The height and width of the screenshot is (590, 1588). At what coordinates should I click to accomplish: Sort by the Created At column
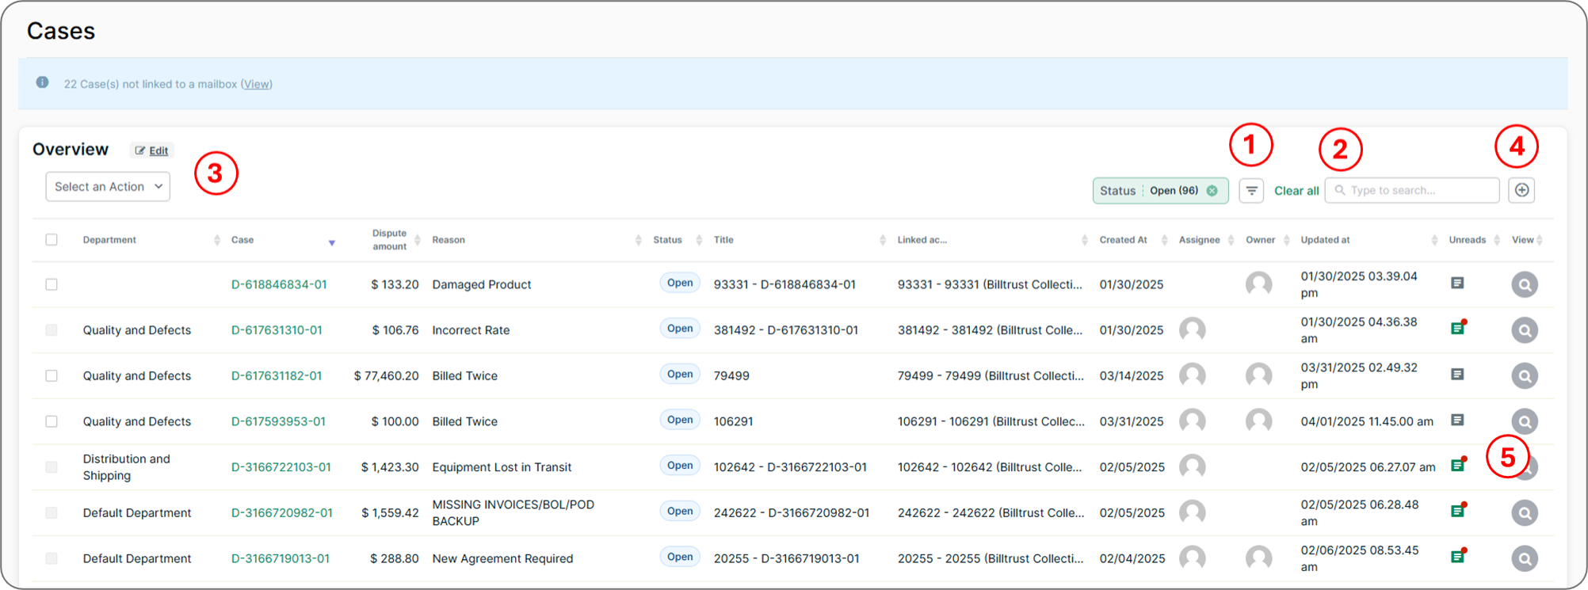point(1164,240)
